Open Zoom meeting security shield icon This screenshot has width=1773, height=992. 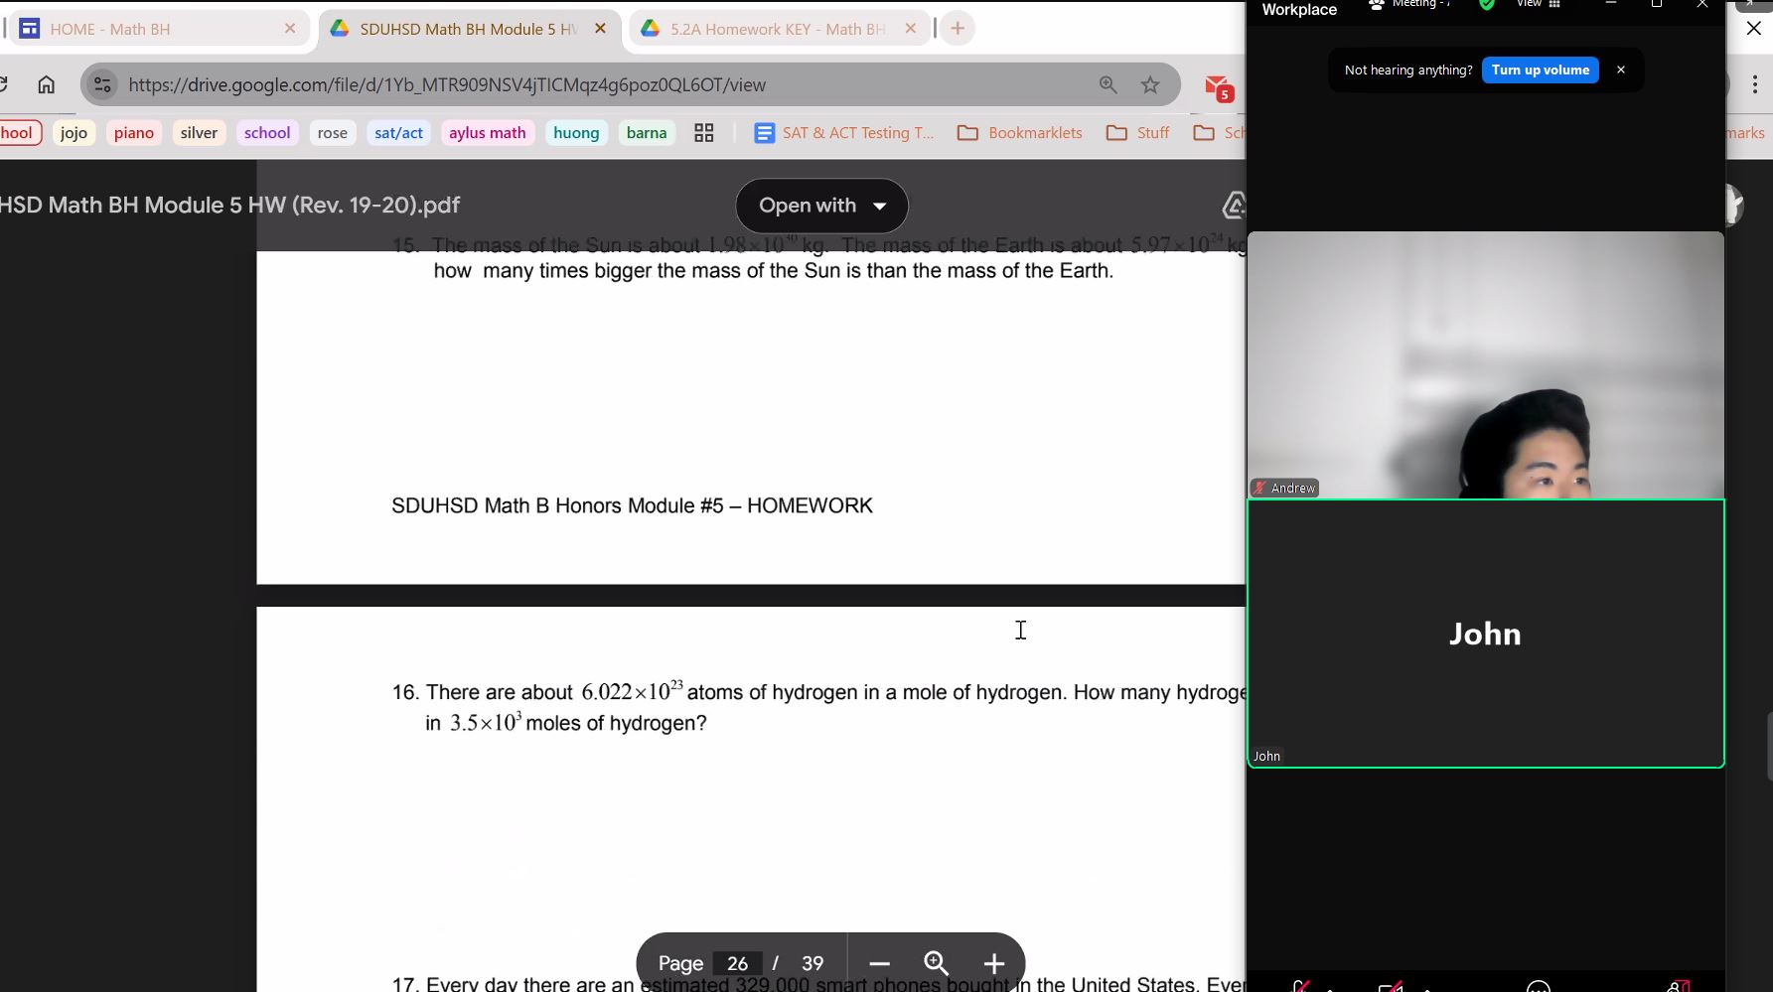pyautogui.click(x=1486, y=5)
